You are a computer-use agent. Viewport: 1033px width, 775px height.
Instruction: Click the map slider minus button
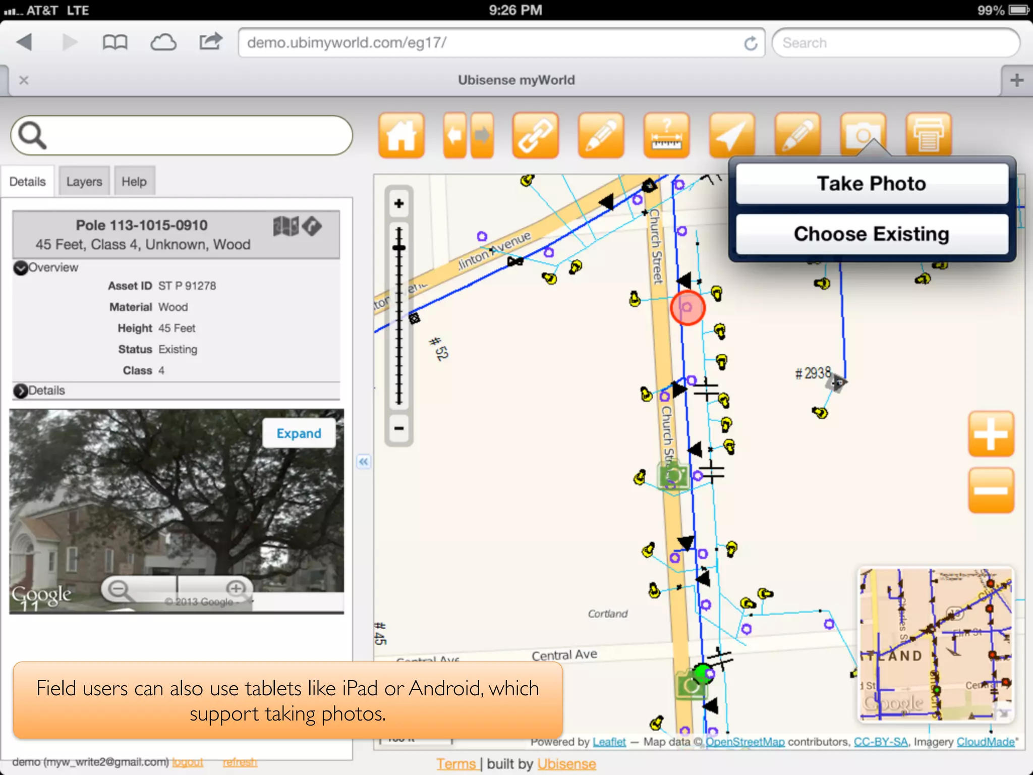pos(399,428)
